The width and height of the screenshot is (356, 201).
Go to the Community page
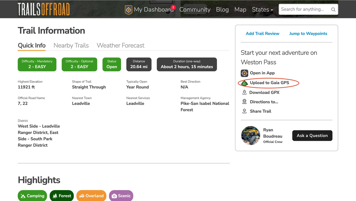195,9
